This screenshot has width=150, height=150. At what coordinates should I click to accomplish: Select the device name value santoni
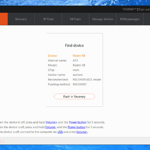coord(77,75)
